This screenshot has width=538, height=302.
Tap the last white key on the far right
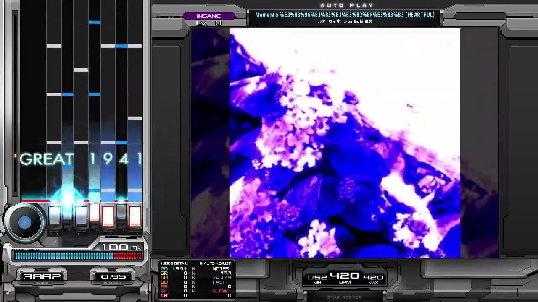coord(135,216)
